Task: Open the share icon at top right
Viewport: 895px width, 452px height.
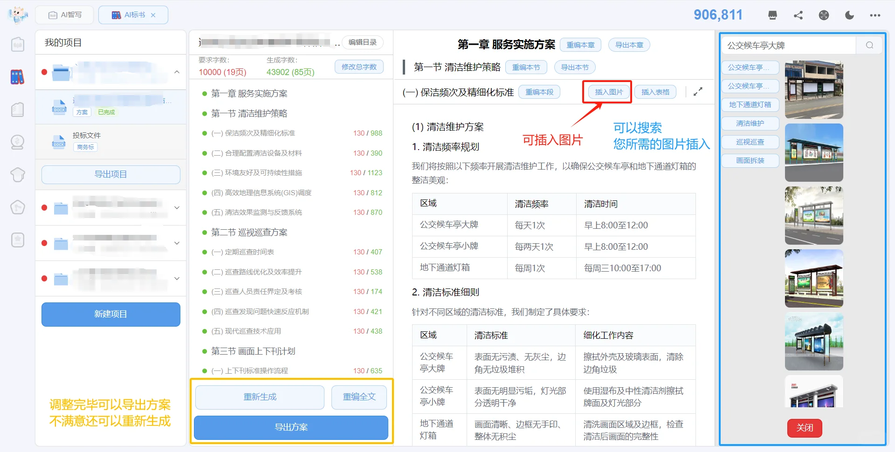Action: 798,15
